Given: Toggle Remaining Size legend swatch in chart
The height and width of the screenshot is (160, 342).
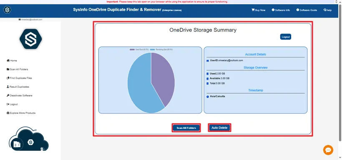Looking at the screenshot, I should click(x=153, y=49).
